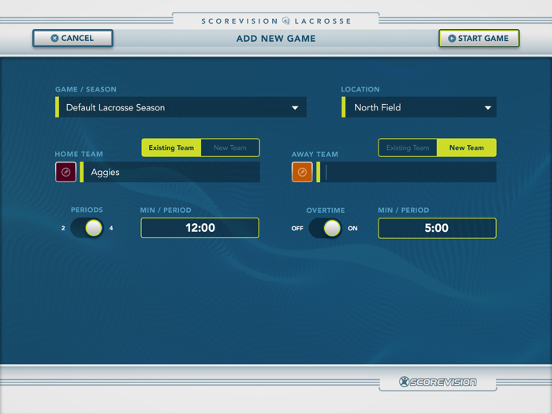Cancel adding the new game
Image resolution: width=552 pixels, height=414 pixels.
pos(73,38)
